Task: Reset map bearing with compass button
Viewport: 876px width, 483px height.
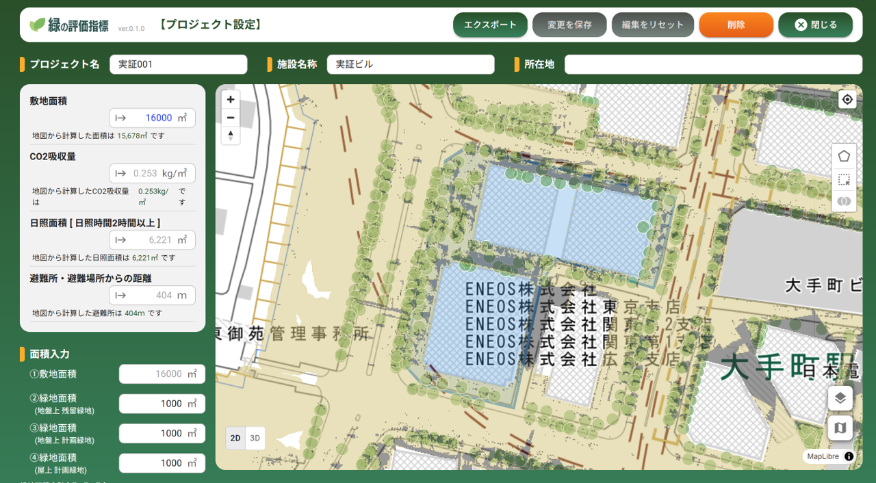Action: [231, 135]
